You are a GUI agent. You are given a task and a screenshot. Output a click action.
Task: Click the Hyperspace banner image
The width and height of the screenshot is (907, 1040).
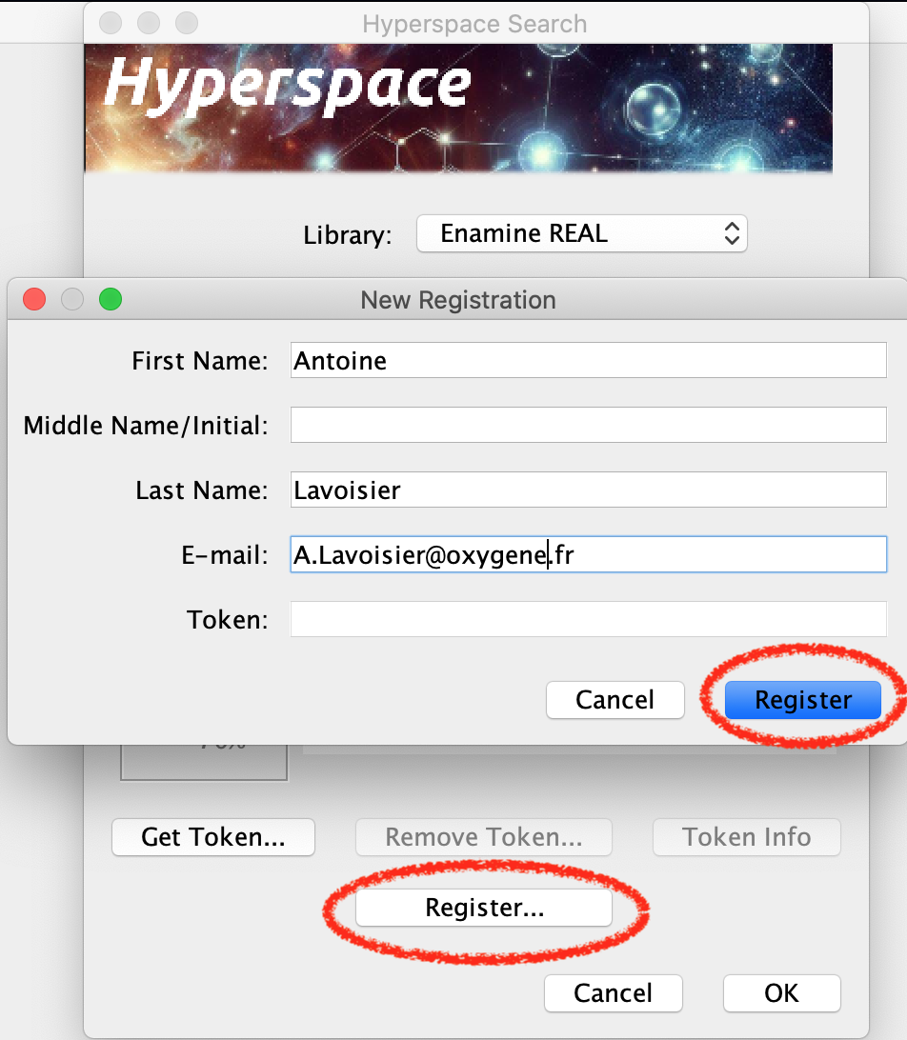(458, 108)
